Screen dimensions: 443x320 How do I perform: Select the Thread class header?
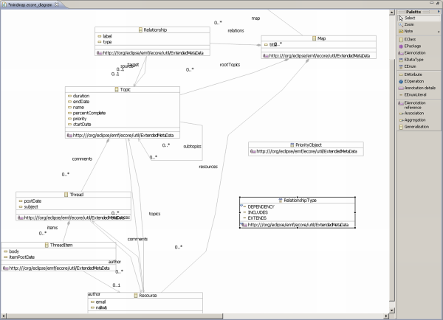pos(73,195)
